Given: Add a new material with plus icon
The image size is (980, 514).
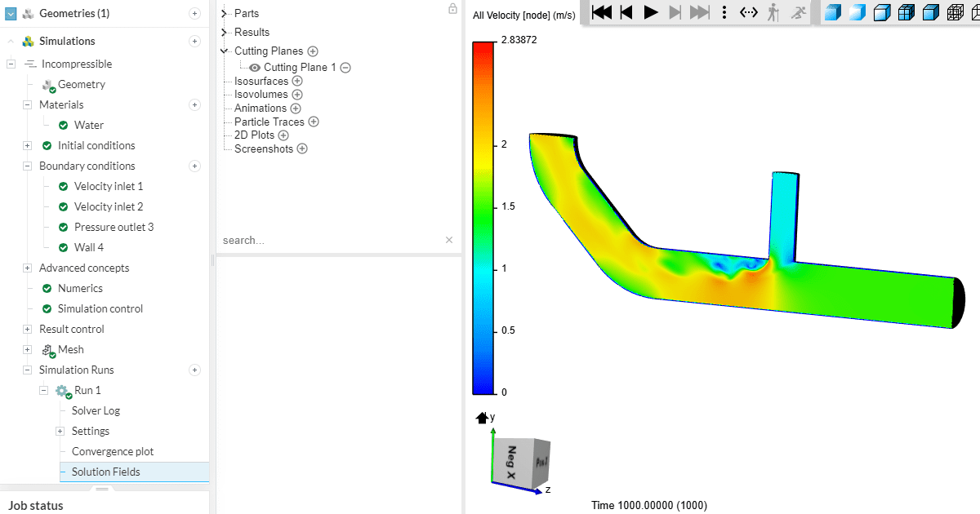Looking at the screenshot, I should pyautogui.click(x=194, y=104).
